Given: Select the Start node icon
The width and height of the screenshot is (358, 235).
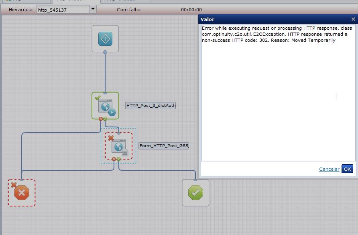Looking at the screenshot, I should point(105,38).
